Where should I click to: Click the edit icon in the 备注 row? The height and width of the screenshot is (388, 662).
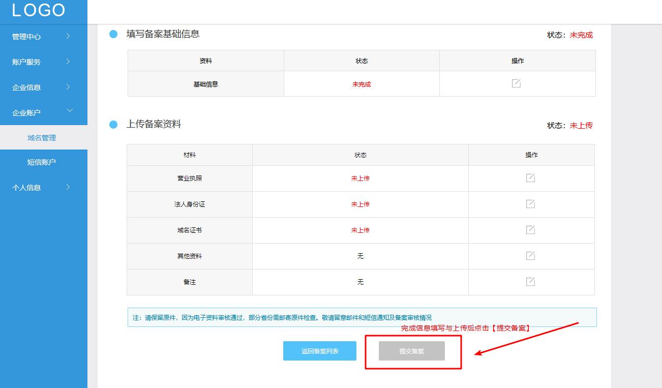(x=531, y=282)
